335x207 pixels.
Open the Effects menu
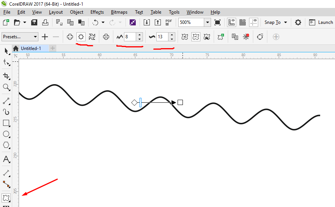(97, 12)
